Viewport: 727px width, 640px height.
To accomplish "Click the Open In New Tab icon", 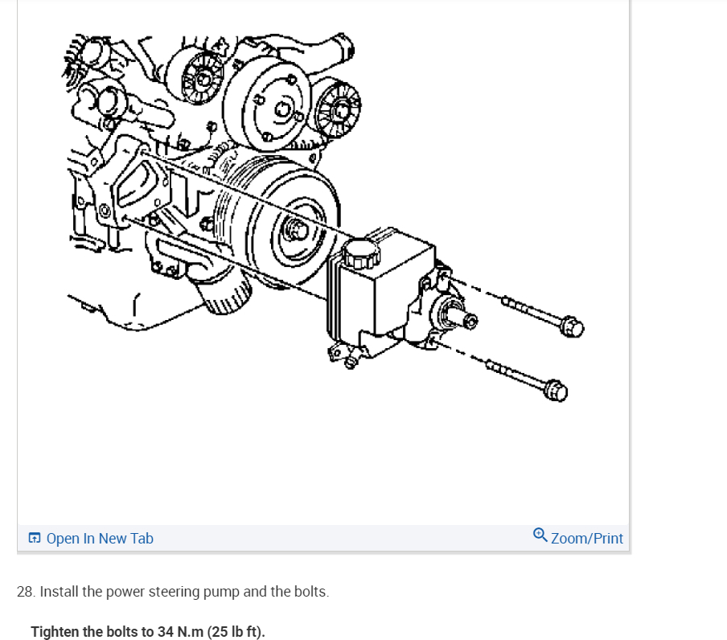I will coord(35,538).
